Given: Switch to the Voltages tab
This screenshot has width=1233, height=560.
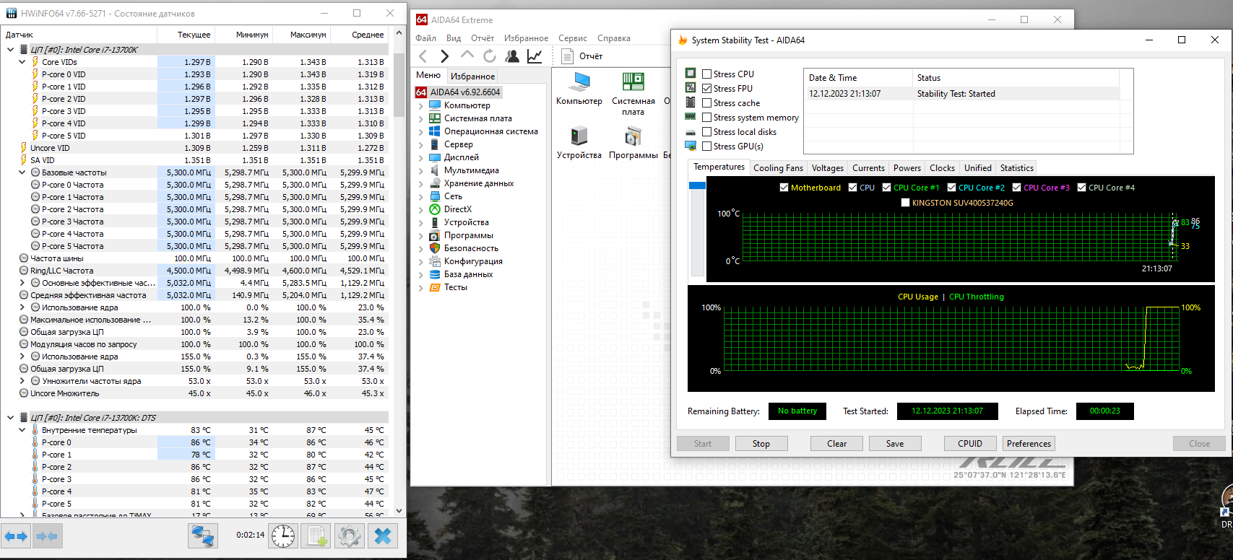Looking at the screenshot, I should pyautogui.click(x=828, y=168).
